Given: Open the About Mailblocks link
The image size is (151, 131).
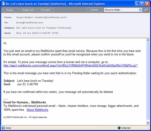Looking at the screenshot, I should [37, 110].
